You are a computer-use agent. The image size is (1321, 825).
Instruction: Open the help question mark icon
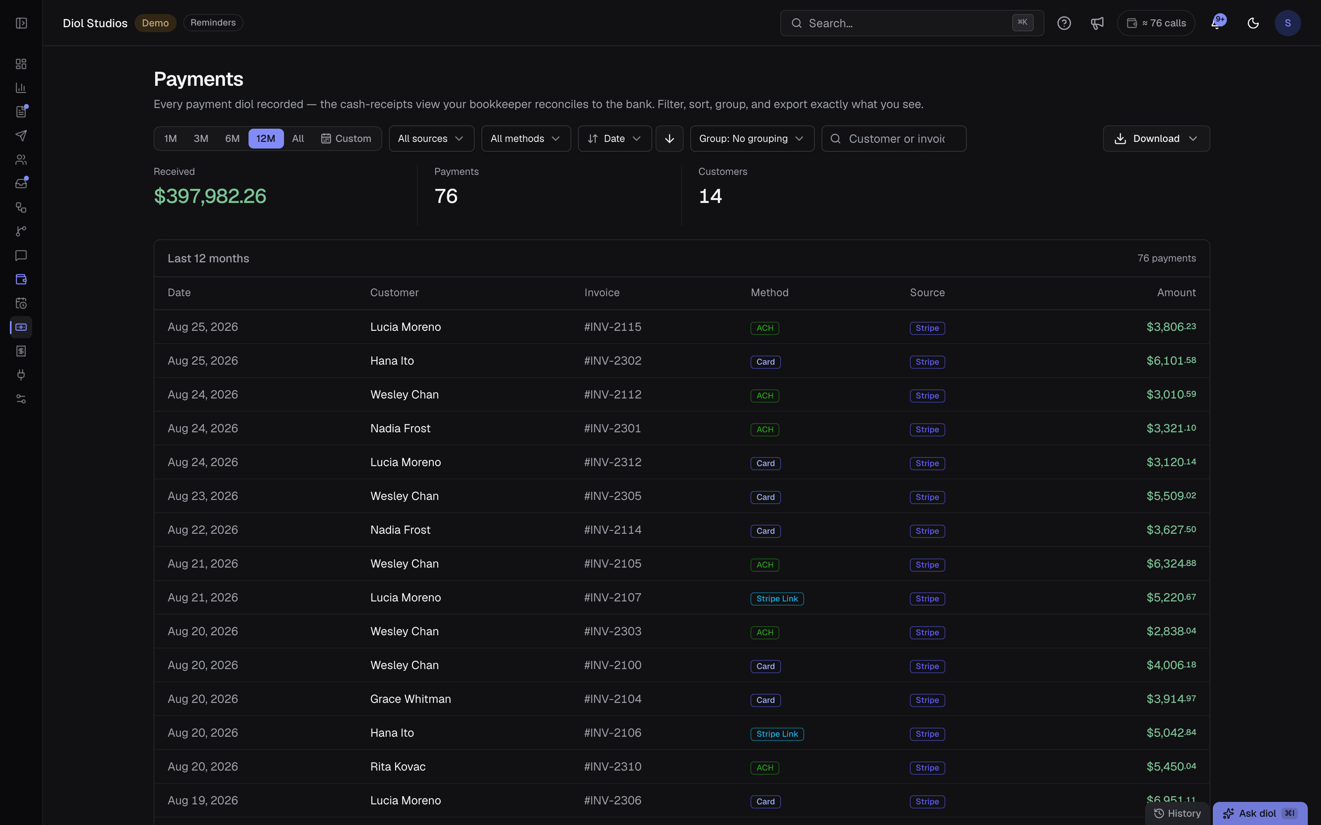coord(1064,23)
